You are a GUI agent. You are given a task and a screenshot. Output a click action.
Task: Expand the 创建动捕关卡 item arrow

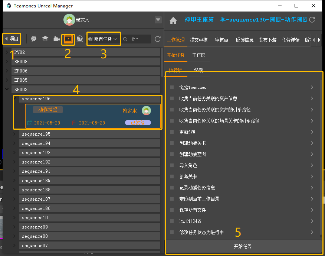click(x=312, y=143)
